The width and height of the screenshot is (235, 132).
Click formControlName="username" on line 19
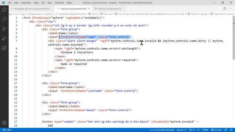click(x=82, y=91)
